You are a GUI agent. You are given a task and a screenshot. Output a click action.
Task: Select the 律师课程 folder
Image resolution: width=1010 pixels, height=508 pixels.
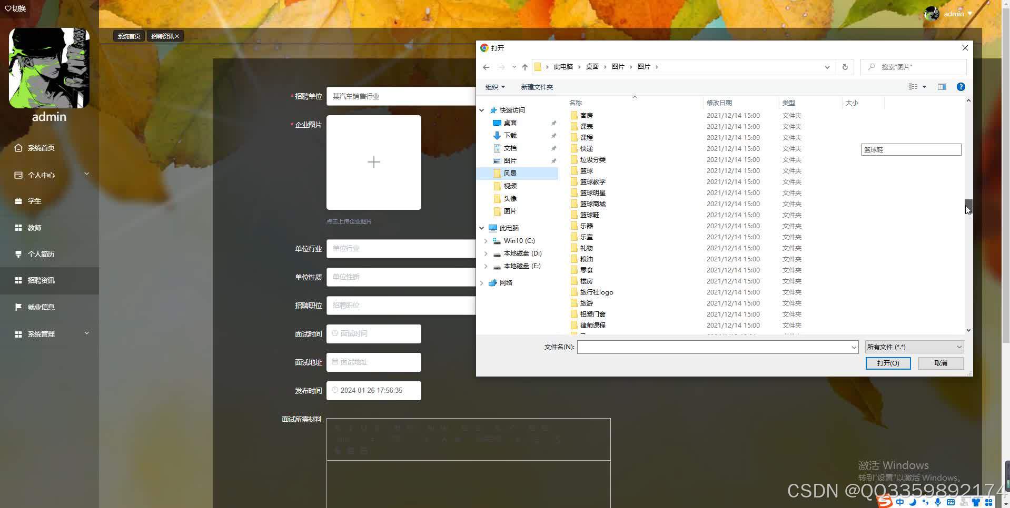[x=592, y=326]
